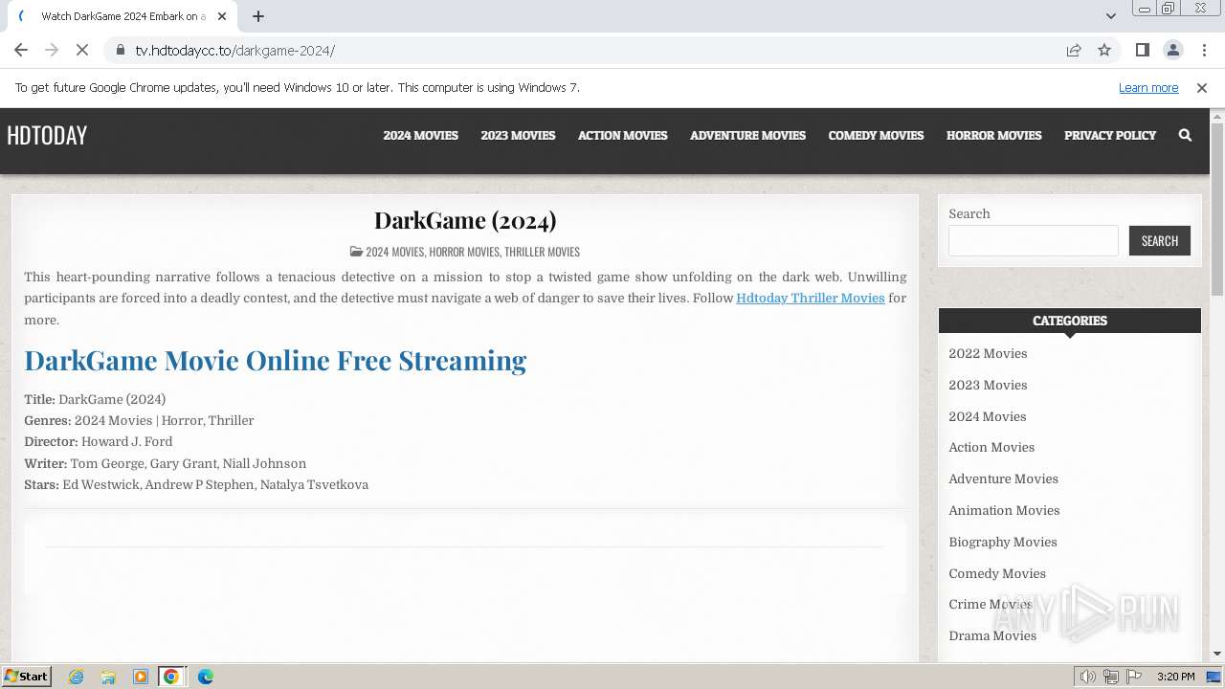Click page scrollbar up arrow

[x=1217, y=117]
